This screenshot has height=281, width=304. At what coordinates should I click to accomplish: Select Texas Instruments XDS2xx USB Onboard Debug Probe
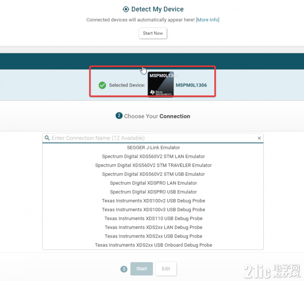tap(153, 245)
